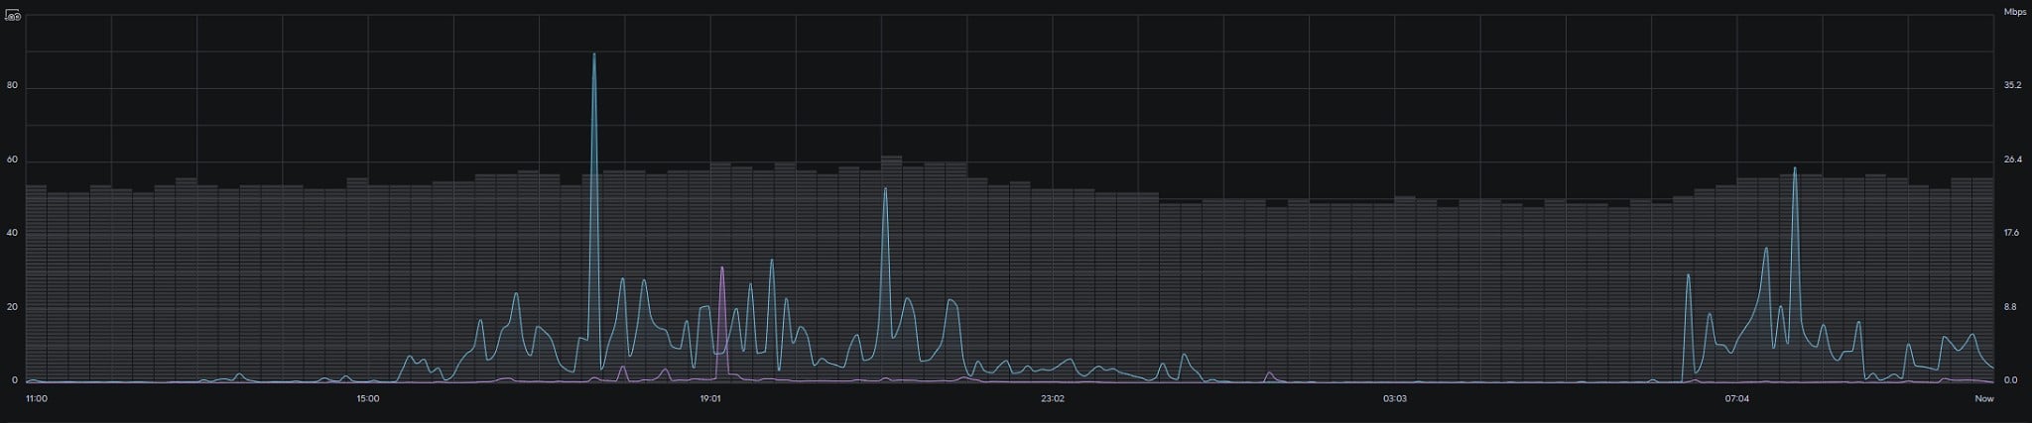Click the '23:02' time label
The image size is (2032, 423).
[x=1053, y=399]
